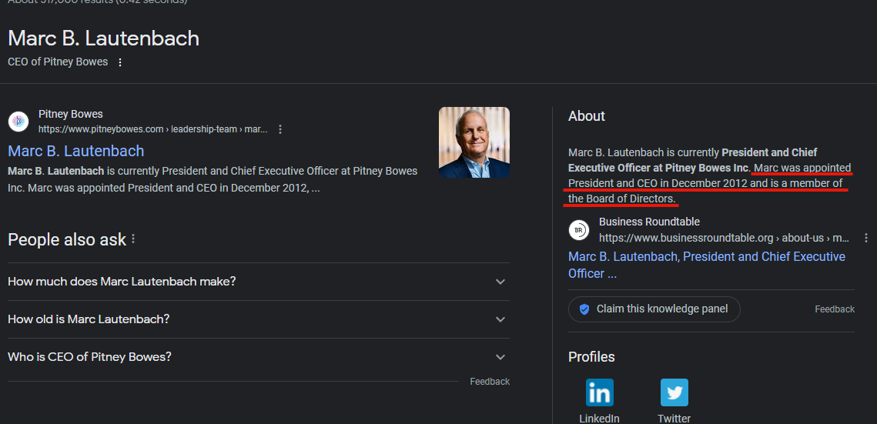Click the question 'Who is CEO of Pitney Bowes?'
This screenshot has width=877, height=424.
tap(89, 357)
